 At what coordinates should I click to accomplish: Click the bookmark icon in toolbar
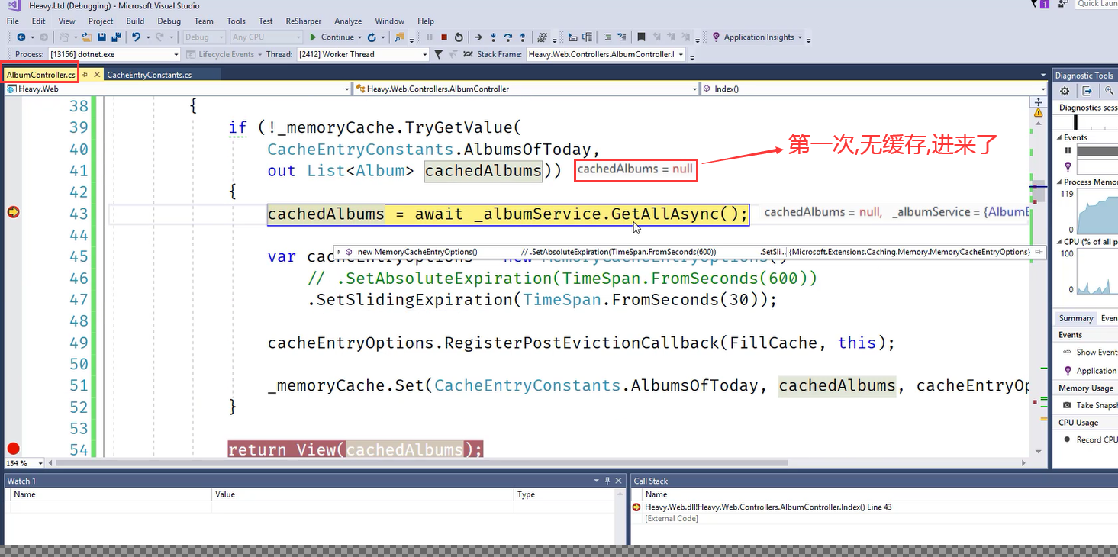tap(641, 37)
